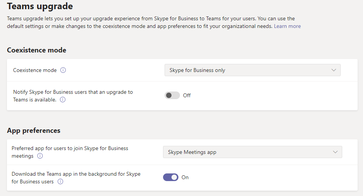Open info tooltip for Teams upgrade notification setting

click(x=63, y=100)
